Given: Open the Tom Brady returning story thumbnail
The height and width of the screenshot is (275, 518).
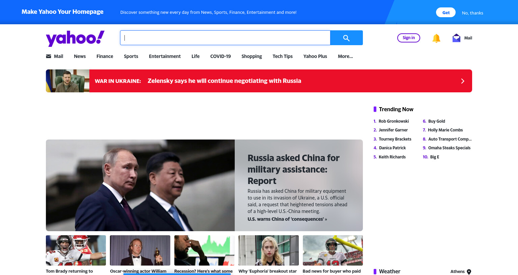Looking at the screenshot, I should tap(76, 250).
